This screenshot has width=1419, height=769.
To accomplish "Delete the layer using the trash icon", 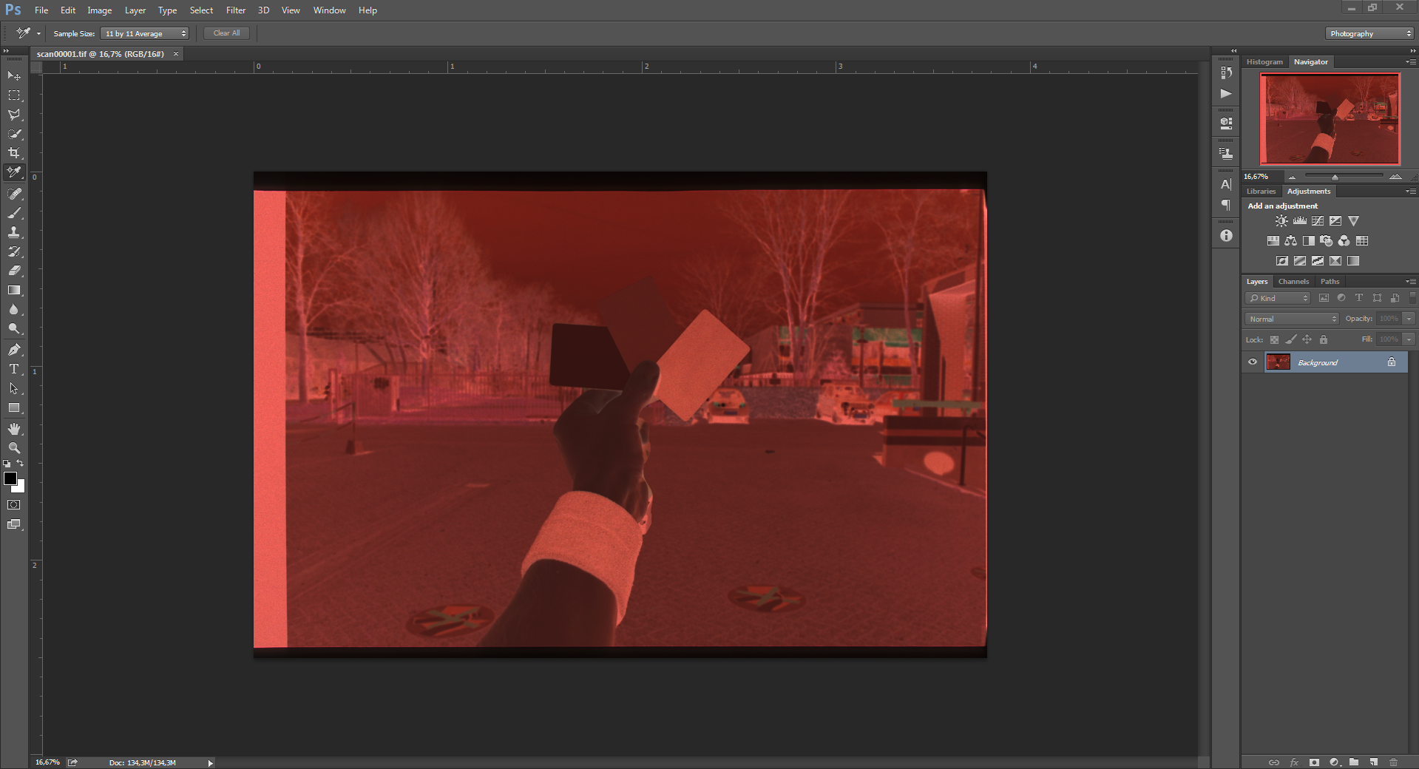I will click(x=1395, y=762).
